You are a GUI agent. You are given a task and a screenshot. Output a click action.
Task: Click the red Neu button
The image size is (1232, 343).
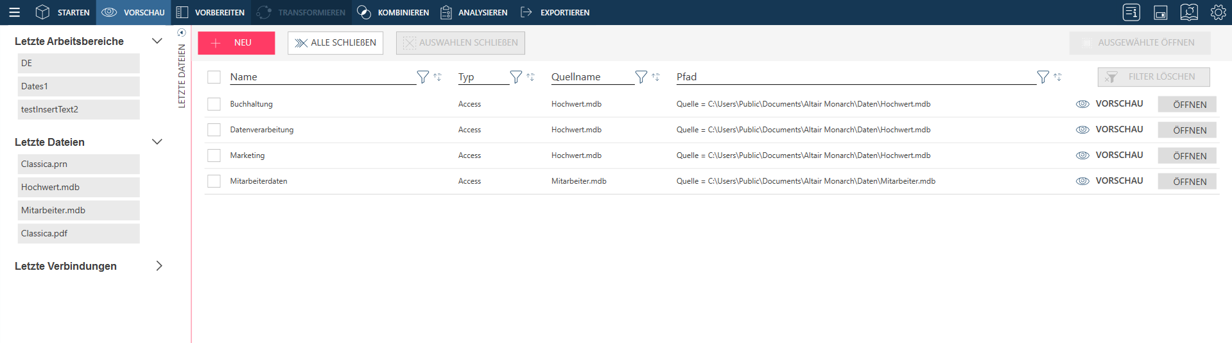coord(236,43)
